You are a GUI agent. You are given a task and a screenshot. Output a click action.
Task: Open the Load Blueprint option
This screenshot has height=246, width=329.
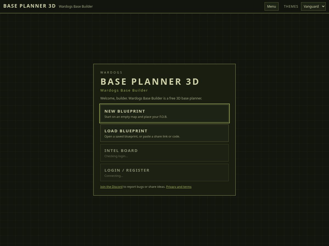pos(164,133)
